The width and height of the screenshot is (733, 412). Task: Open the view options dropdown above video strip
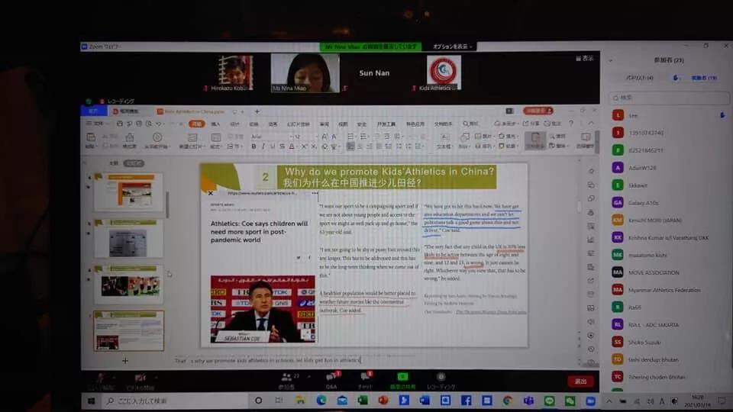click(x=584, y=58)
